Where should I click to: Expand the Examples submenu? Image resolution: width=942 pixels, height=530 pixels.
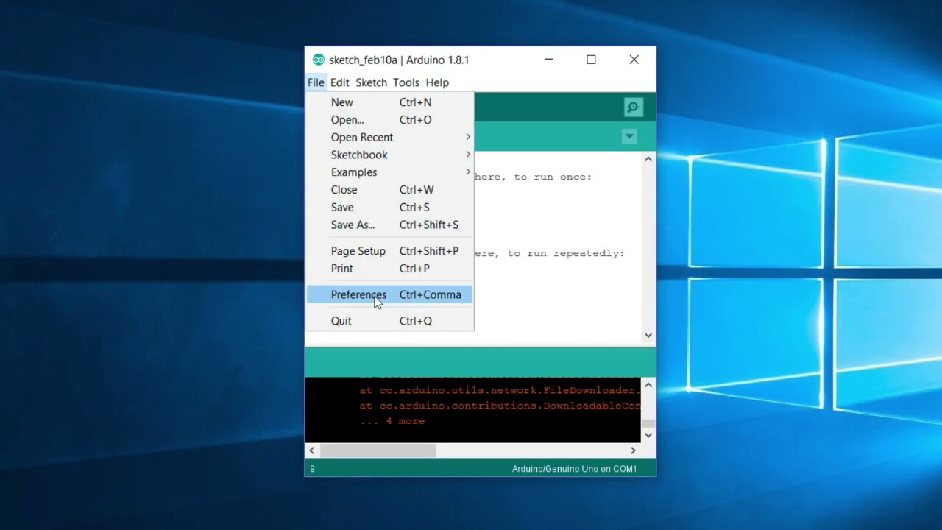(389, 172)
